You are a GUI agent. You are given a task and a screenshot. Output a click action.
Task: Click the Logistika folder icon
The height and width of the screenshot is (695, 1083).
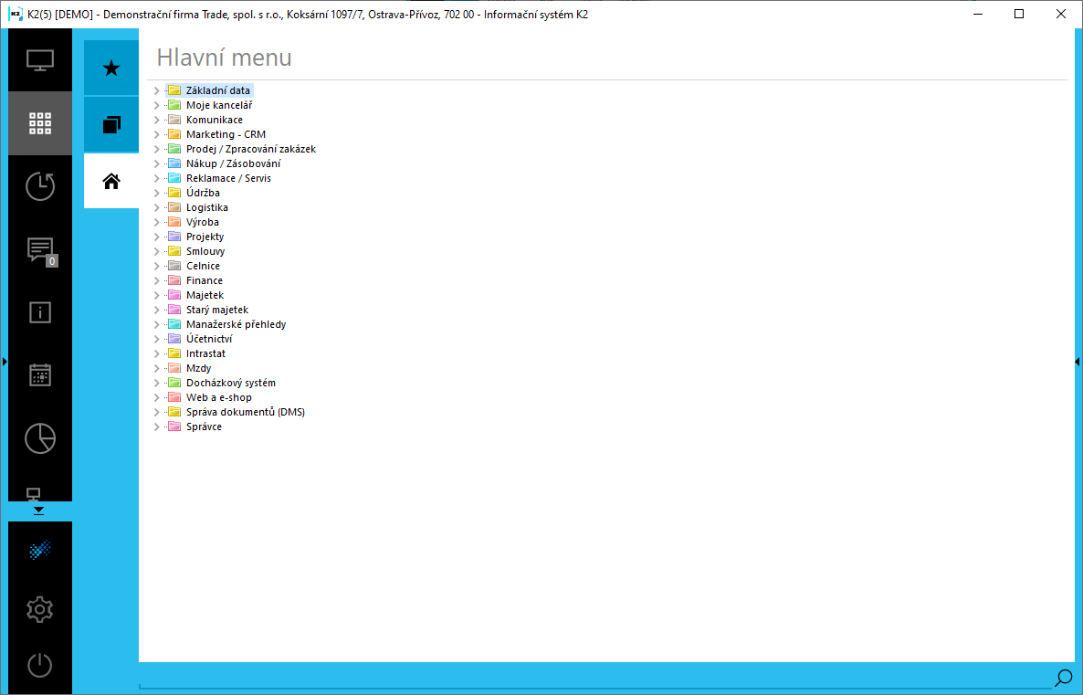(x=174, y=207)
